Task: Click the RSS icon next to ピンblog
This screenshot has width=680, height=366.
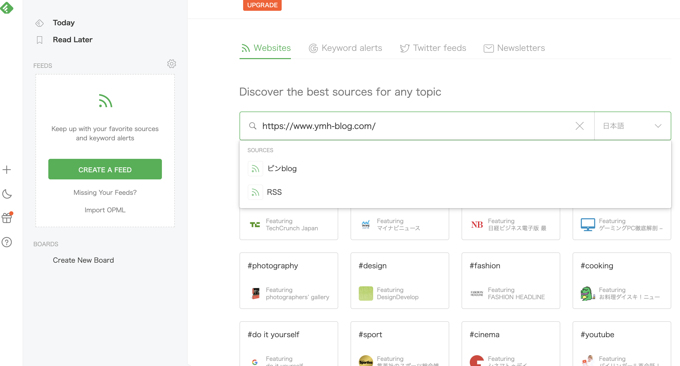Action: (255, 168)
